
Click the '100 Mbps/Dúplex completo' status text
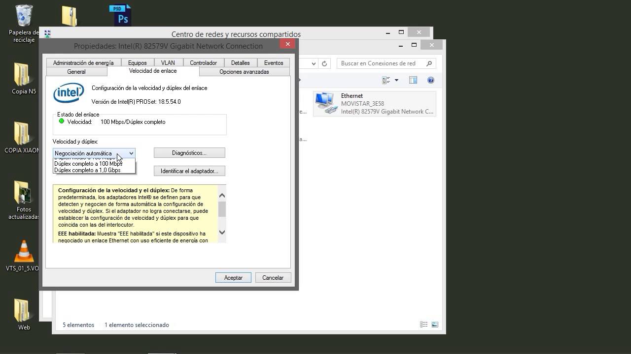click(133, 122)
